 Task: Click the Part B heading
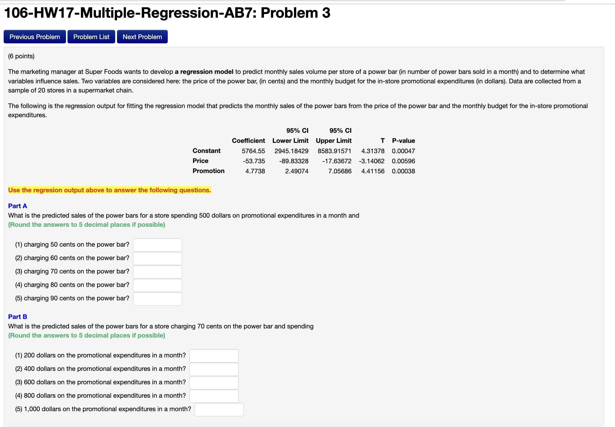pos(17,317)
